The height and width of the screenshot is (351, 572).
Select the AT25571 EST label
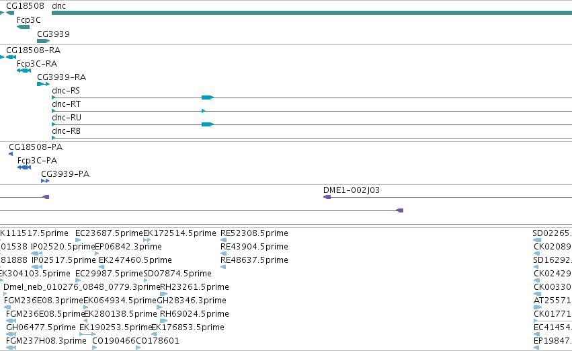(553, 301)
